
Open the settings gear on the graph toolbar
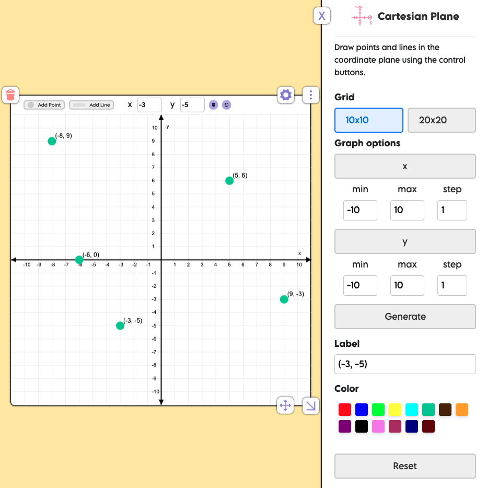[x=285, y=95]
